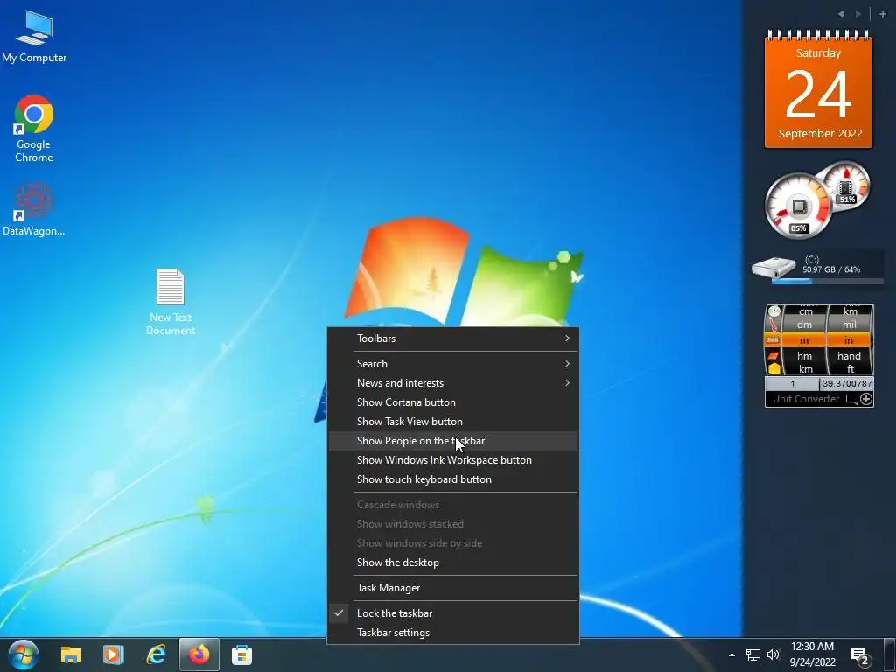Show hidden tray icons arrow
The height and width of the screenshot is (672, 896).
731,654
